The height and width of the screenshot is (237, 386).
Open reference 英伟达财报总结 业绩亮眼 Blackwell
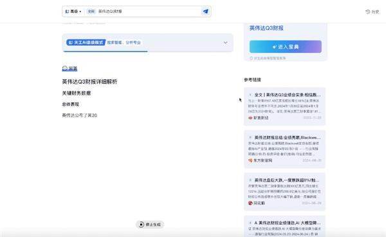click(284, 149)
